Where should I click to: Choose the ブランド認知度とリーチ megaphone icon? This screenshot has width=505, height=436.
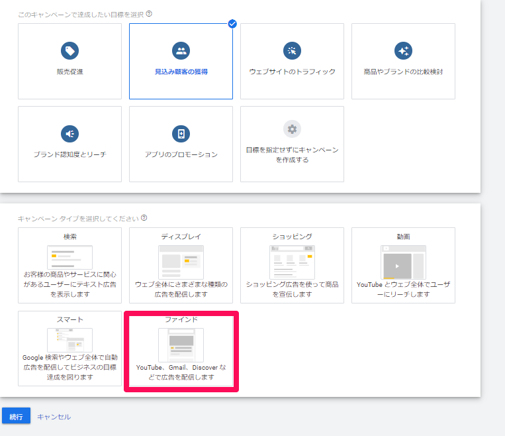[69, 133]
